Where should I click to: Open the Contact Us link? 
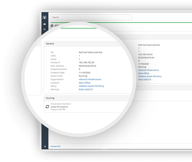(x=55, y=146)
